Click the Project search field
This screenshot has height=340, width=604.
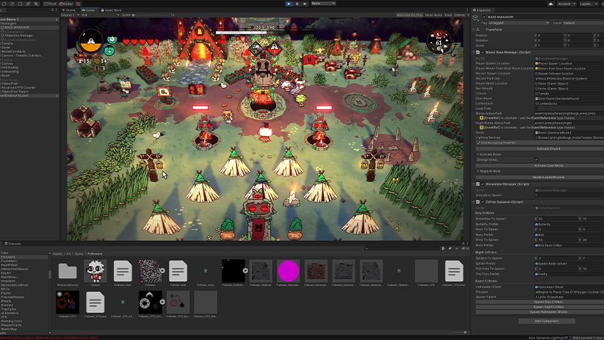pos(402,248)
